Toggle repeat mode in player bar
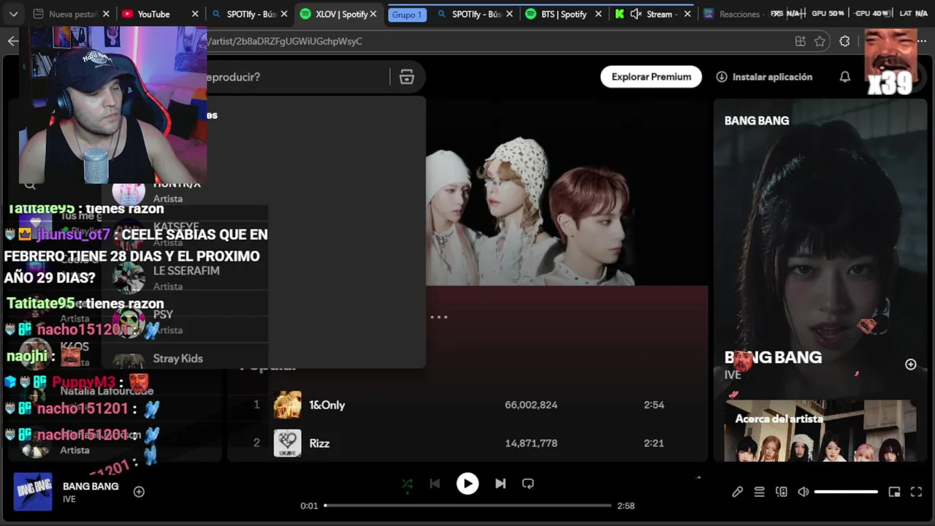Image resolution: width=935 pixels, height=526 pixels. 528,484
